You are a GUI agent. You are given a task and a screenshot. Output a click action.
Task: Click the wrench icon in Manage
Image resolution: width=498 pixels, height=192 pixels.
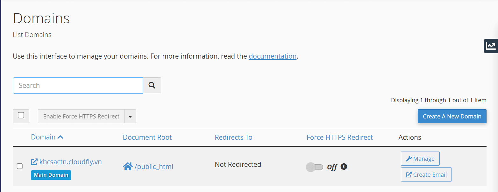(409, 159)
